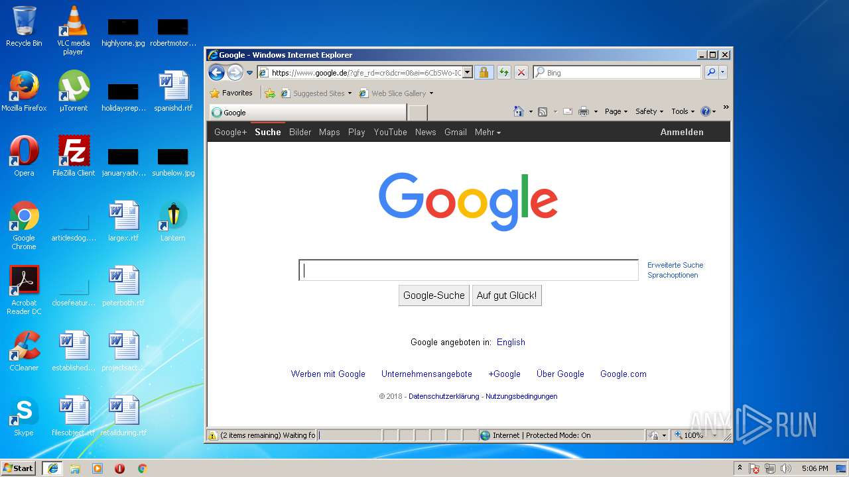Select Skype desktop icon

click(x=24, y=416)
